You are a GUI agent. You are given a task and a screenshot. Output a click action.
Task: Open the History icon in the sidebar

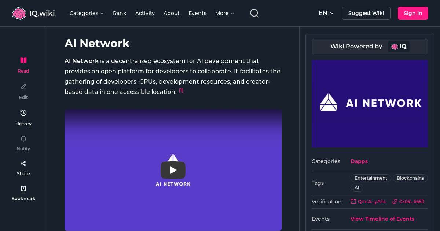[x=23, y=113]
